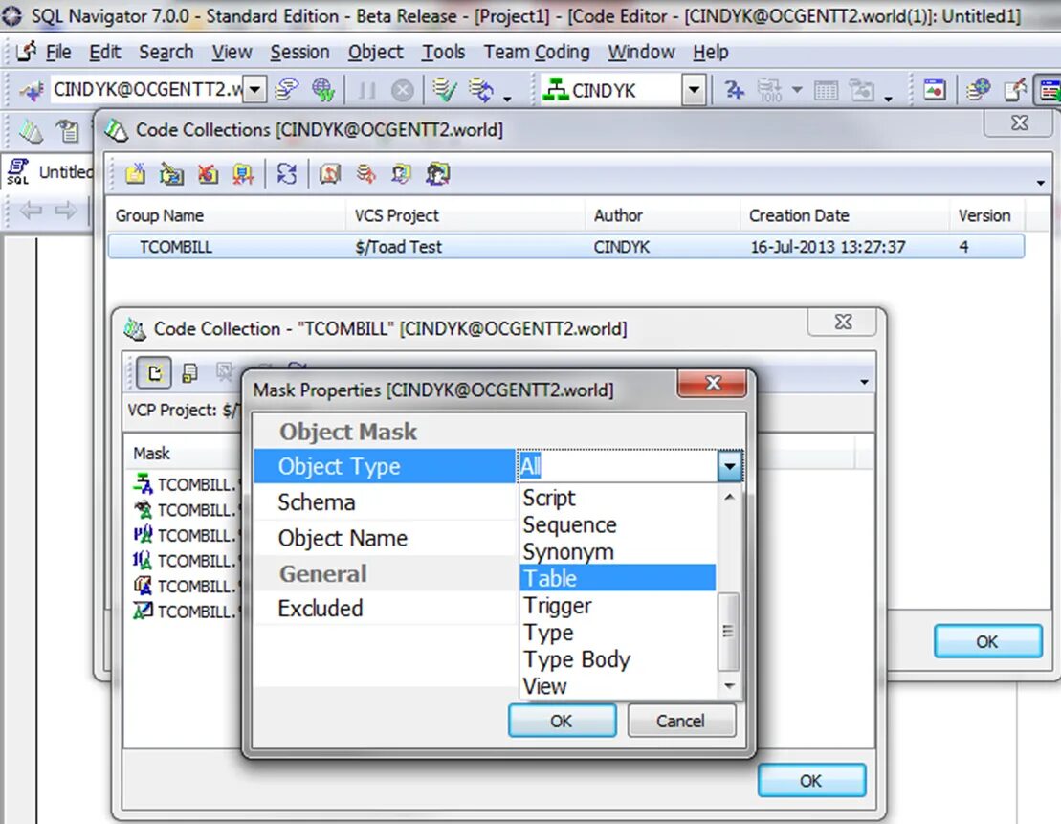Choose Synonym from the object type list
Image resolution: width=1061 pixels, height=824 pixels.
[x=618, y=552]
